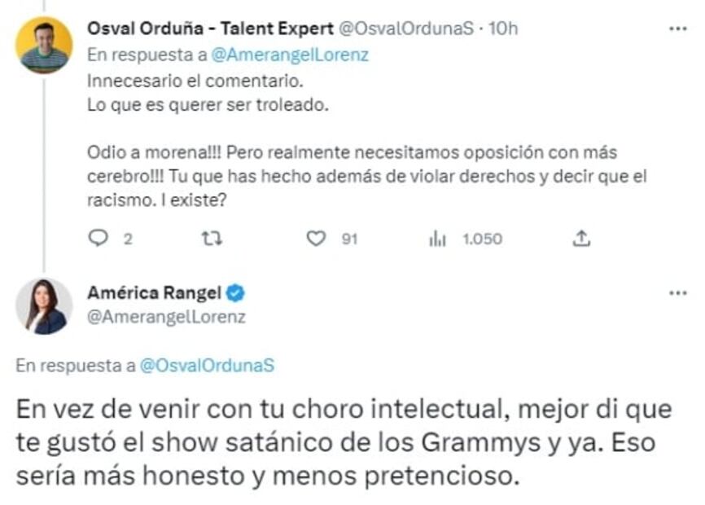Open more options on Osval Orduña's tweet
Screen dimensions: 705x505
(677, 29)
